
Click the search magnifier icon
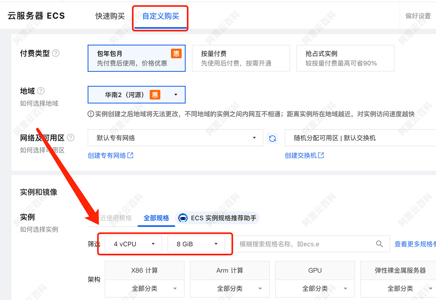[x=379, y=244]
